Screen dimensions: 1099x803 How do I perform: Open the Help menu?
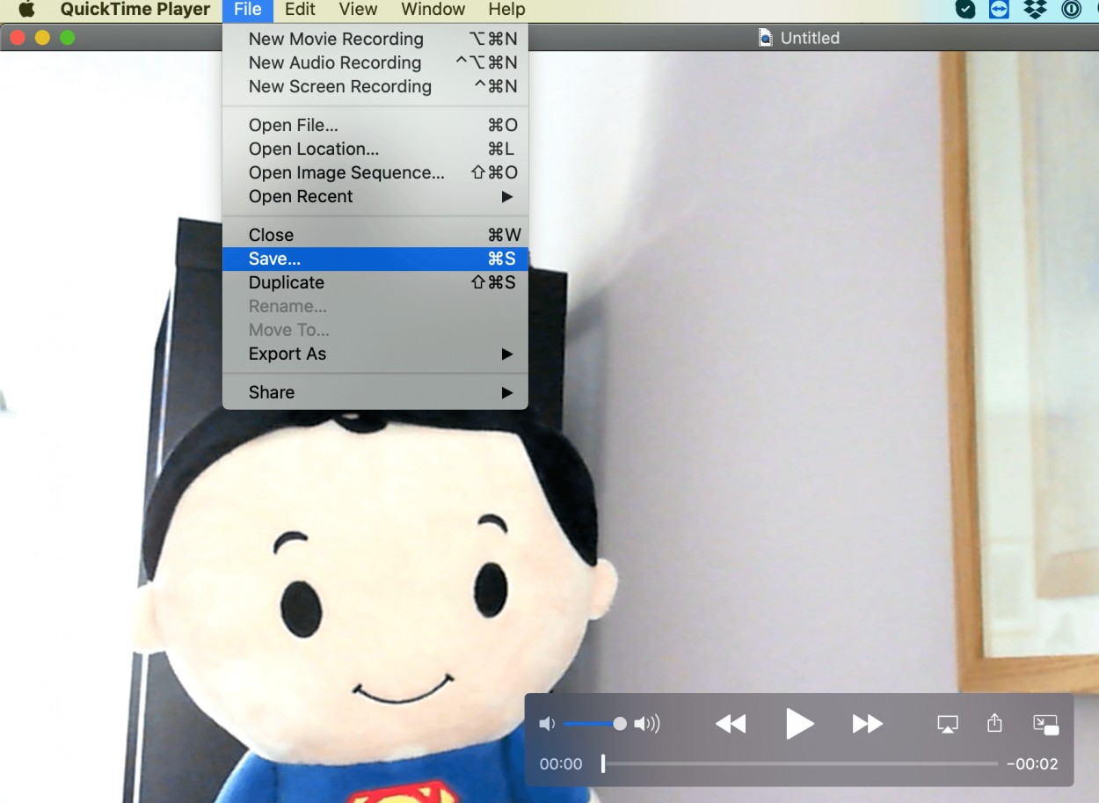(506, 10)
